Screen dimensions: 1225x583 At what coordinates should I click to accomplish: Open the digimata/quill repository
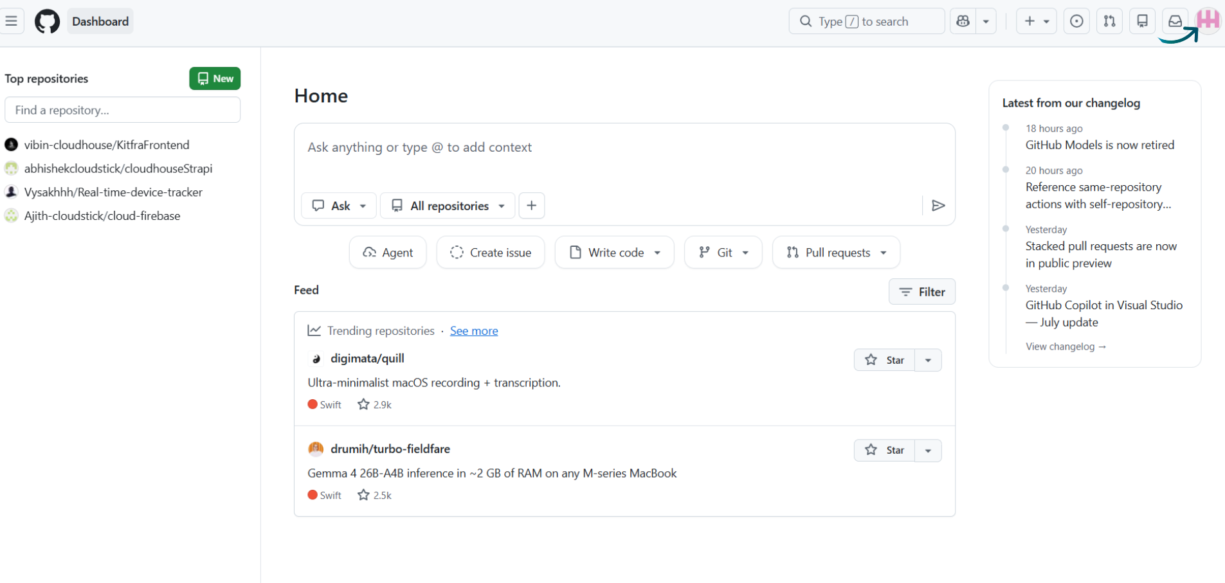coord(367,359)
